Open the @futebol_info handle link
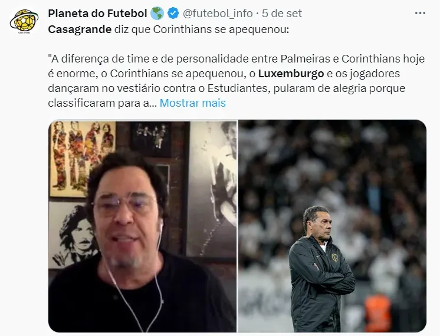 [x=218, y=13]
